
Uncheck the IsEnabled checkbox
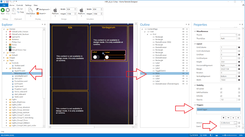tap(221, 89)
